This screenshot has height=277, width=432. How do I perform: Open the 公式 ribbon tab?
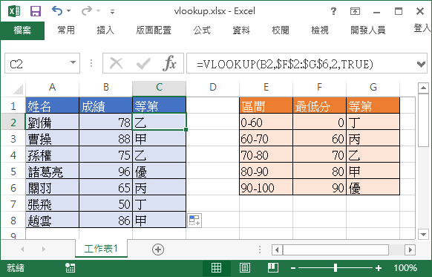202,30
